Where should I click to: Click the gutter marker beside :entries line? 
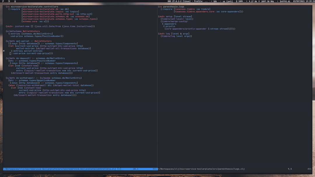tap(4, 51)
